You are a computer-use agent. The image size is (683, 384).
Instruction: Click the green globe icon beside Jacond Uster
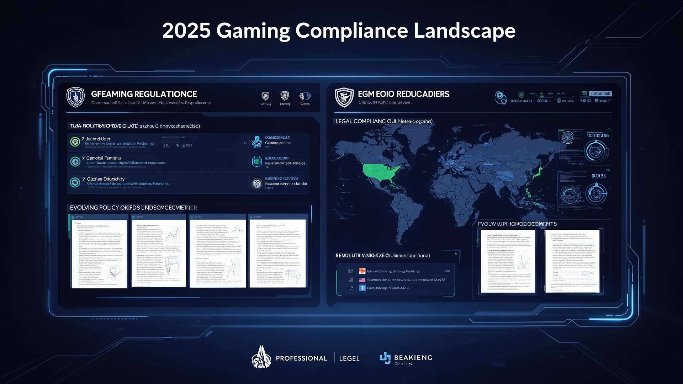75,142
